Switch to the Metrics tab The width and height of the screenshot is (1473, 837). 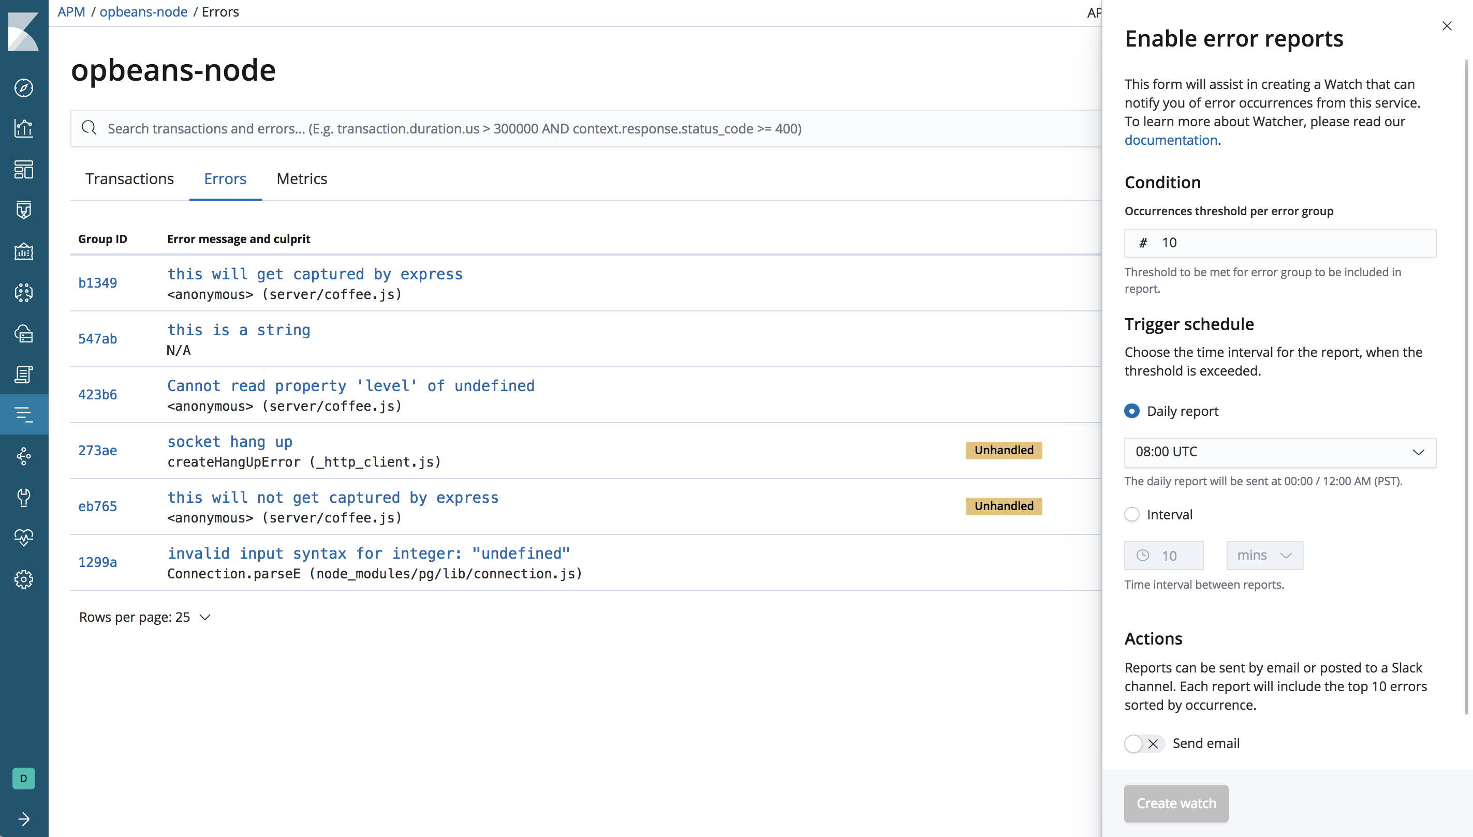click(301, 179)
